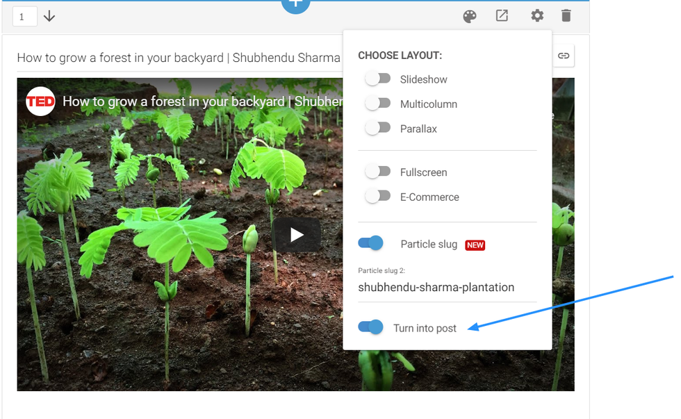Enable the Slideshow layout toggle

tap(378, 79)
